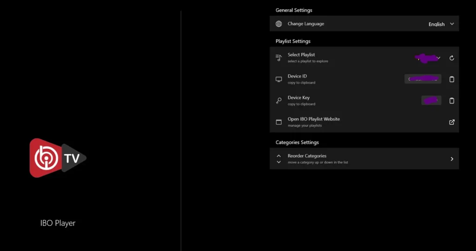Copy Device Key to clipboard
Viewport: 476px width, 251px height.
(x=452, y=101)
